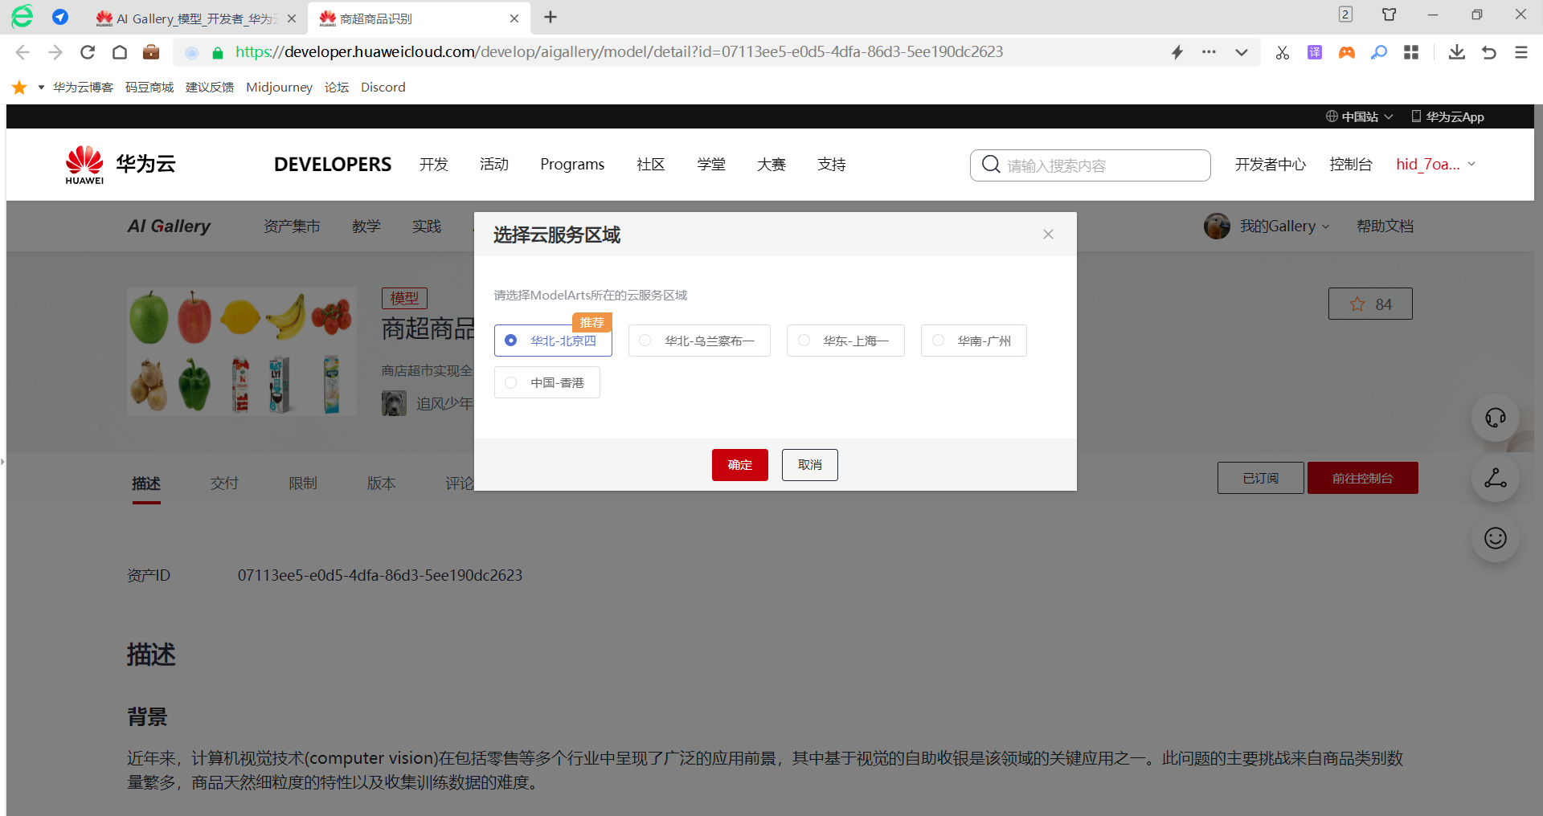The width and height of the screenshot is (1543, 816).
Task: Select the 华东-上海一 region radio
Action: pyautogui.click(x=845, y=341)
